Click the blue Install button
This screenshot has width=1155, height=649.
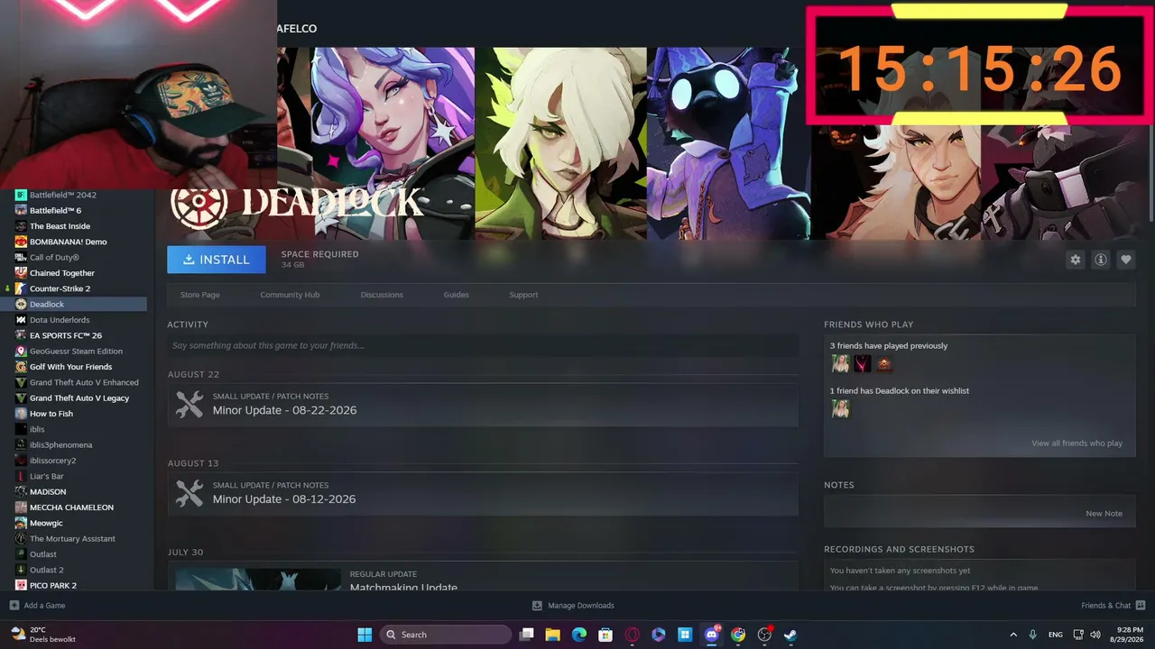(217, 260)
